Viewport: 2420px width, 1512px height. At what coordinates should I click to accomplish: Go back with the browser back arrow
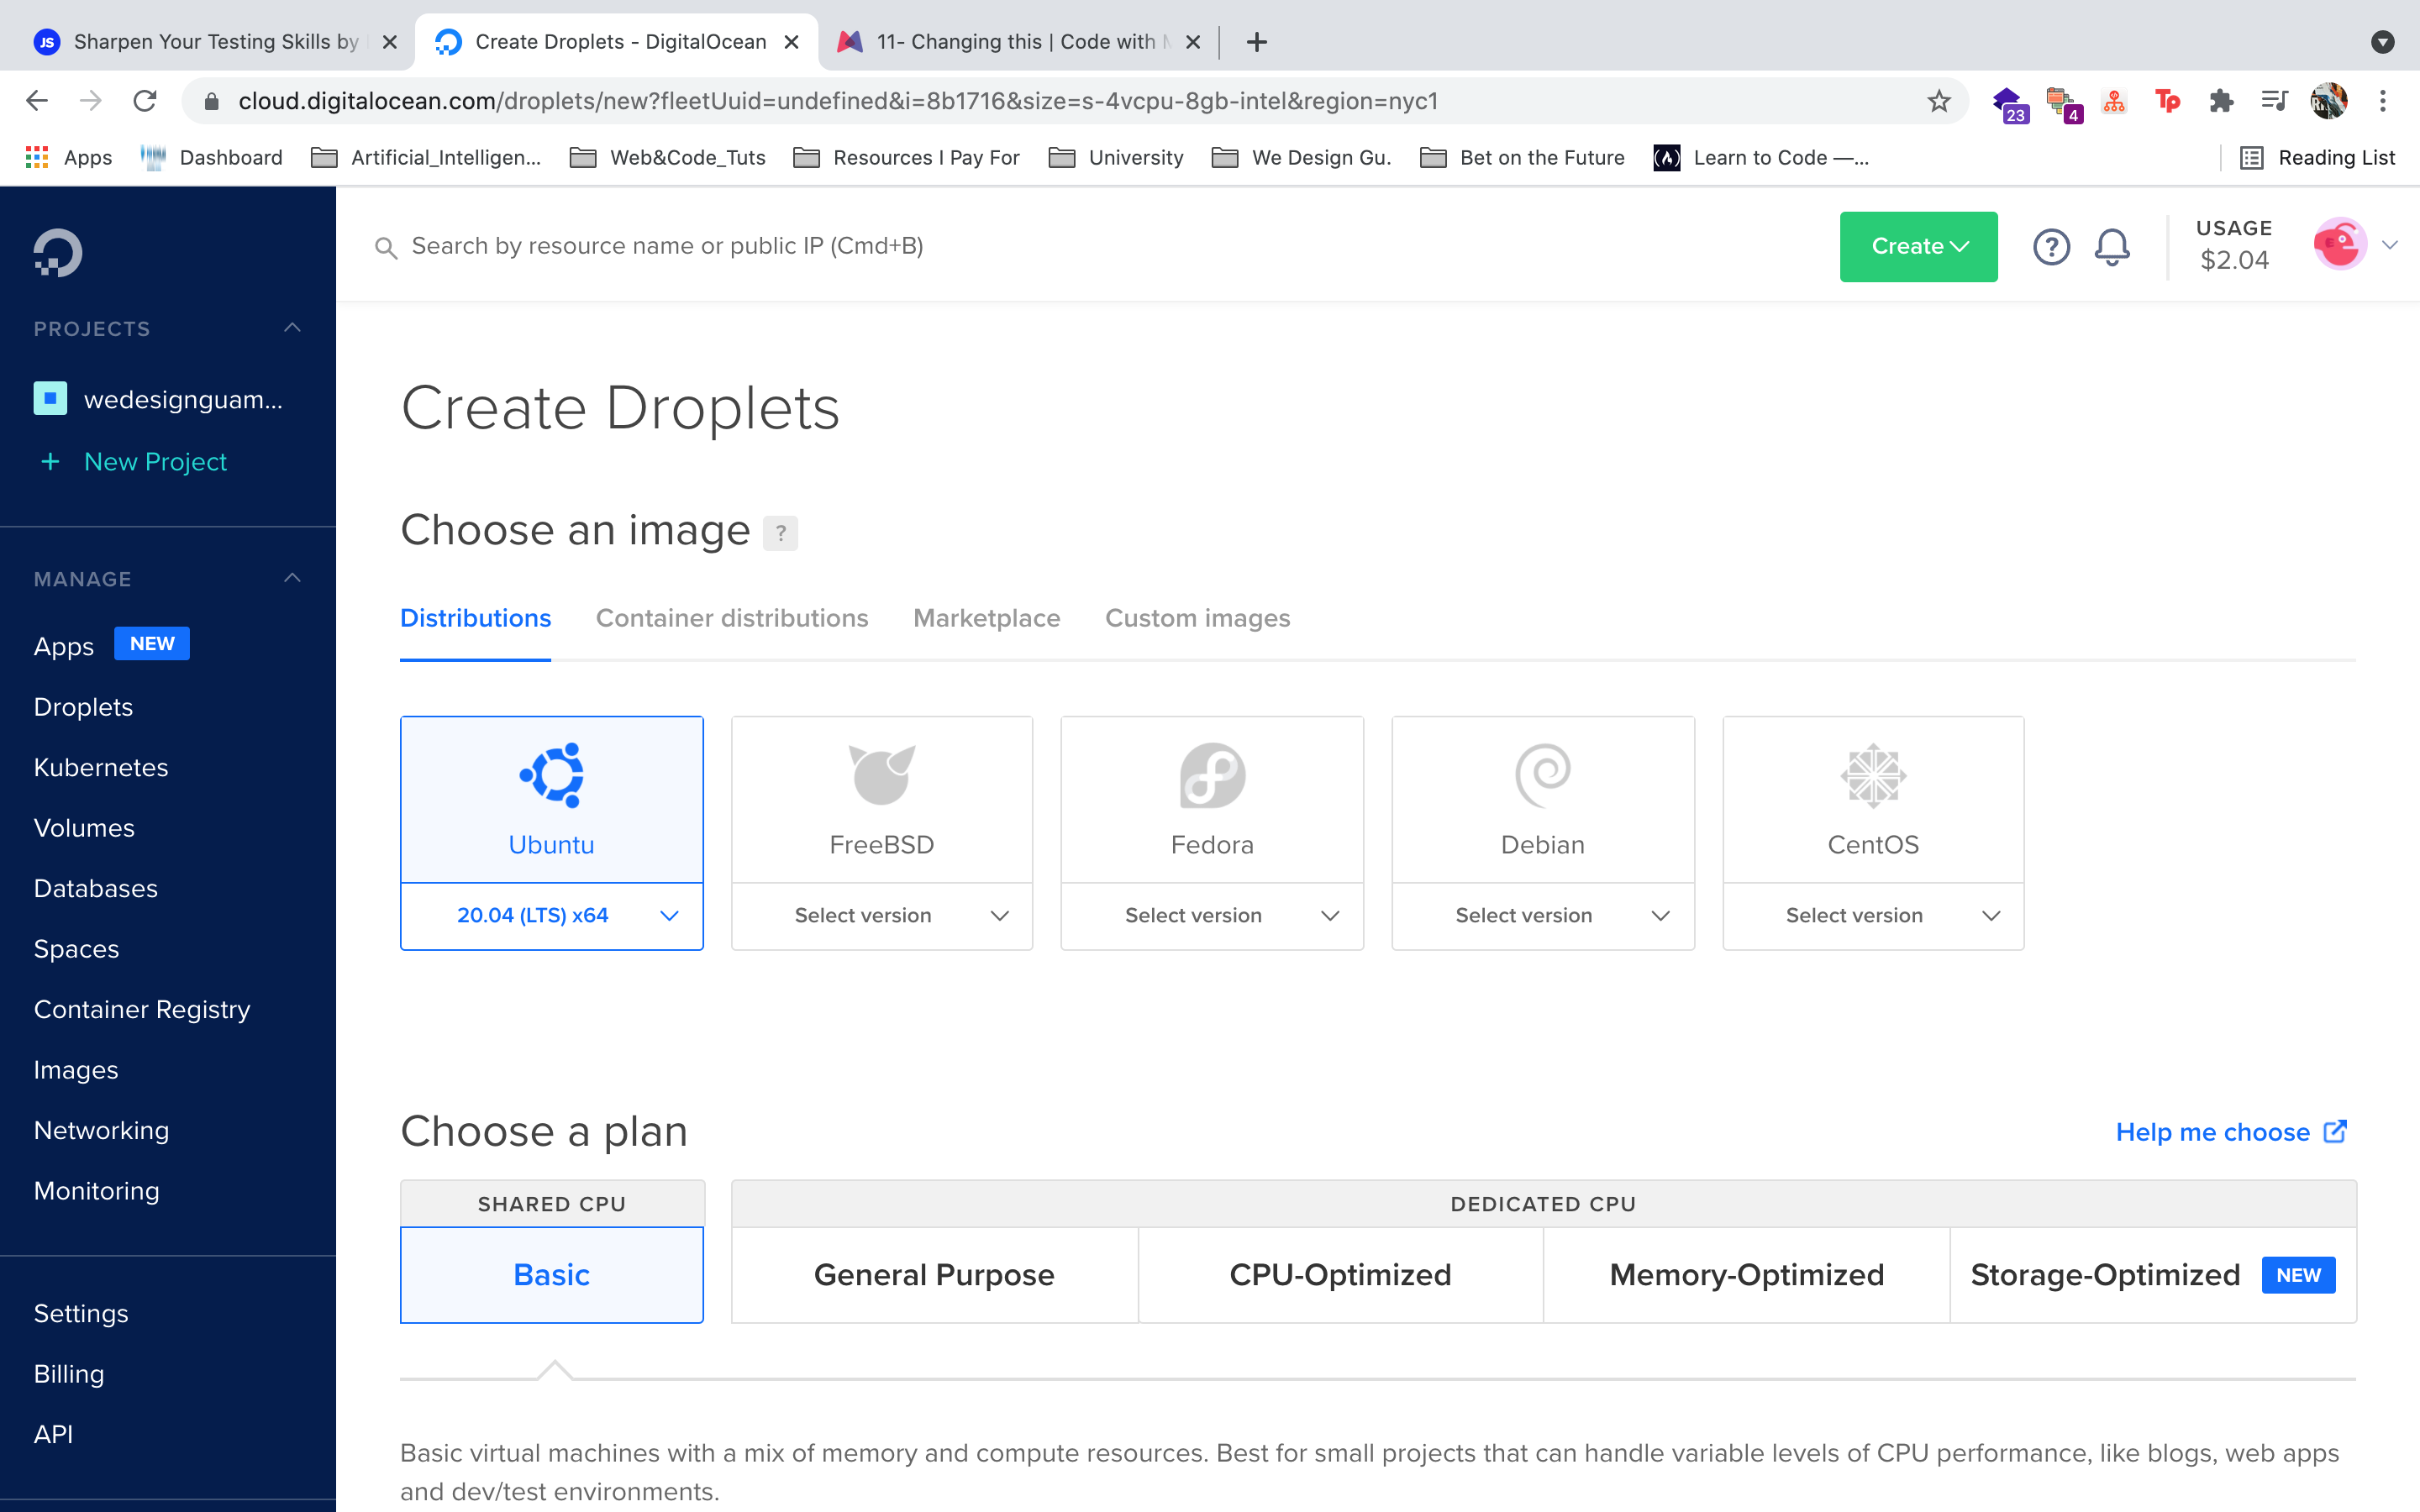[x=37, y=101]
